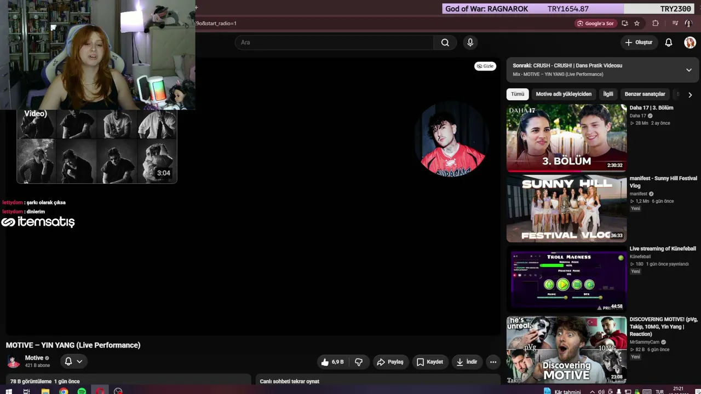Click the Künefeball channel name
This screenshot has width=701, height=394.
640,257
